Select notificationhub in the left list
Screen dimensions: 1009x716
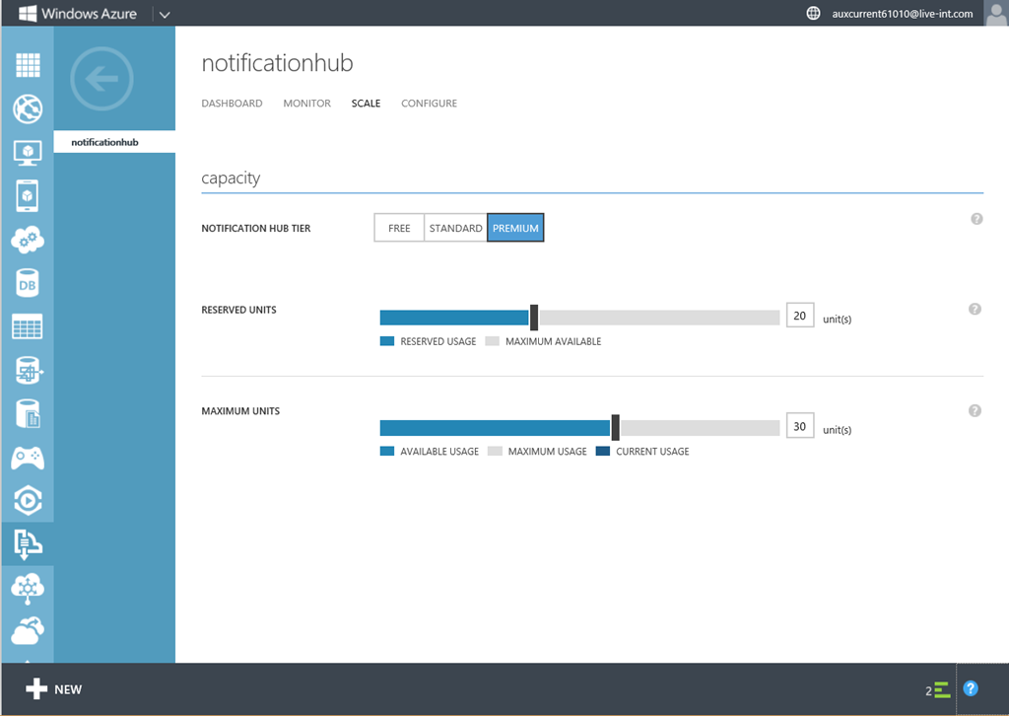(114, 142)
